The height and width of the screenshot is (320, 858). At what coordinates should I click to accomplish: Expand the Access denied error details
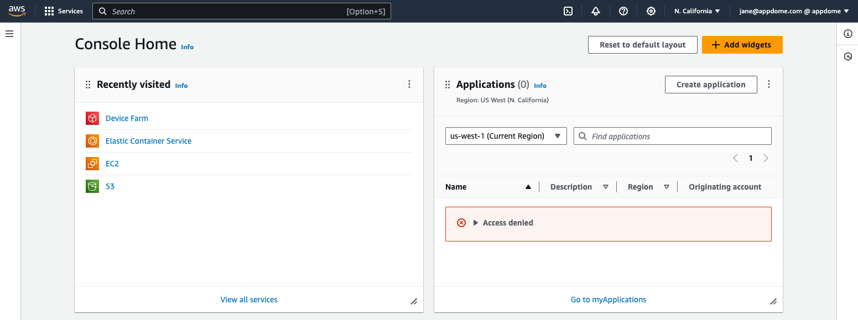coord(476,223)
